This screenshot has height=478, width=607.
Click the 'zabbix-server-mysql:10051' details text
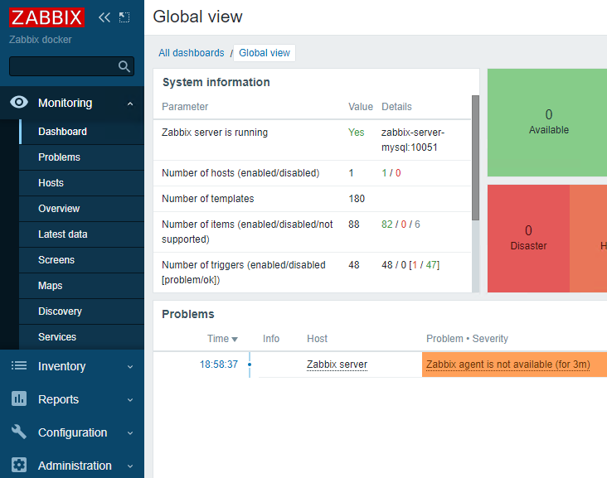click(413, 140)
